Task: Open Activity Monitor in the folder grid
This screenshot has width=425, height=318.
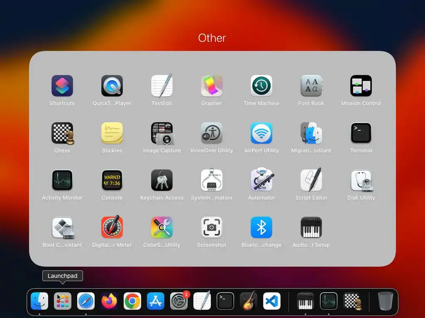Action: pyautogui.click(x=62, y=180)
